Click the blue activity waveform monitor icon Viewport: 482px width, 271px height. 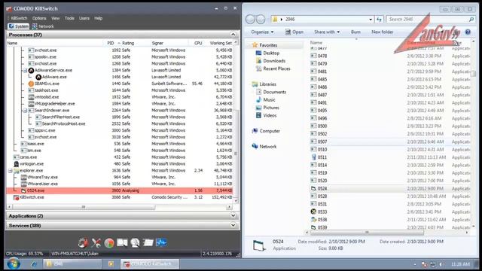(161, 242)
